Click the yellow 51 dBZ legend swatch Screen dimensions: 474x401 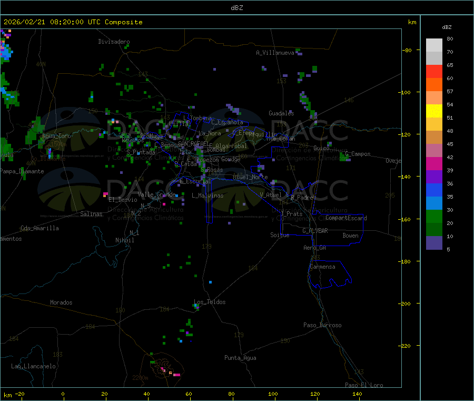pyautogui.click(x=434, y=111)
